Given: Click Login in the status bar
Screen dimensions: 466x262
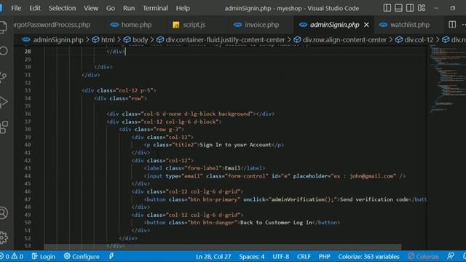Looking at the screenshot, I should [44, 256].
